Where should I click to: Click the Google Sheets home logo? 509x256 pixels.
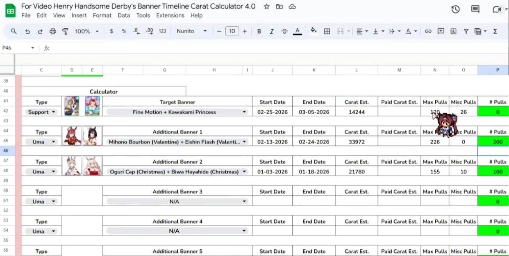pyautogui.click(x=10, y=10)
